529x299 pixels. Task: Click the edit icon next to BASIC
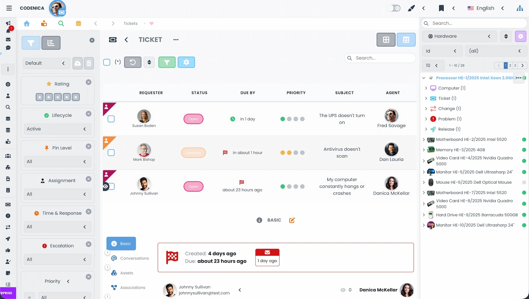point(292,220)
